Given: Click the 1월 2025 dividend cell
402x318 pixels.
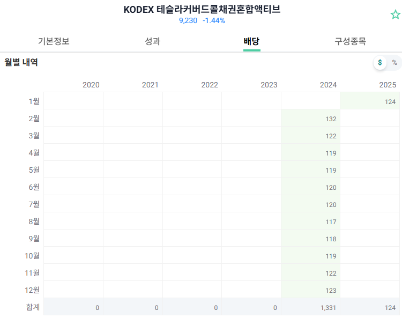Looking at the screenshot, I should (370, 101).
